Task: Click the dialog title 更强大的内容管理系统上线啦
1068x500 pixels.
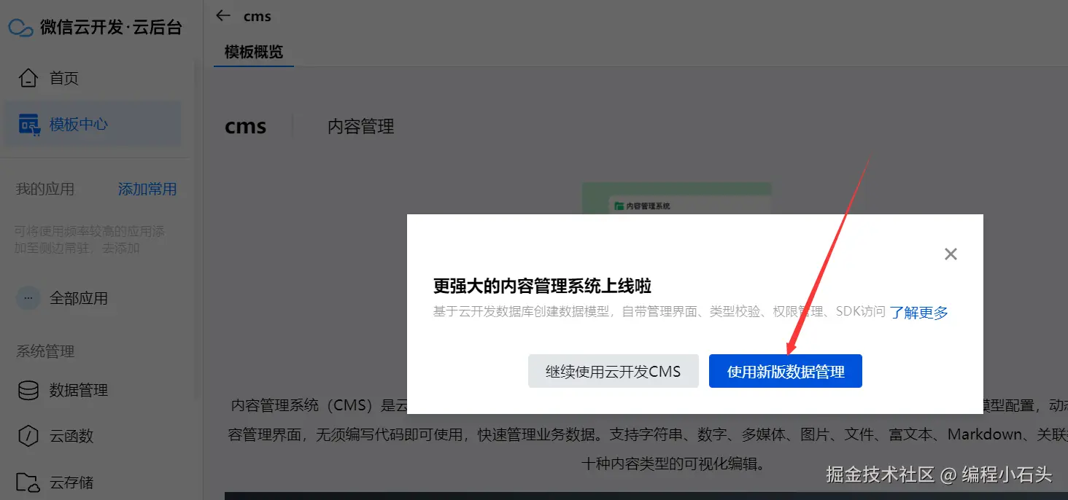Action: pos(542,285)
